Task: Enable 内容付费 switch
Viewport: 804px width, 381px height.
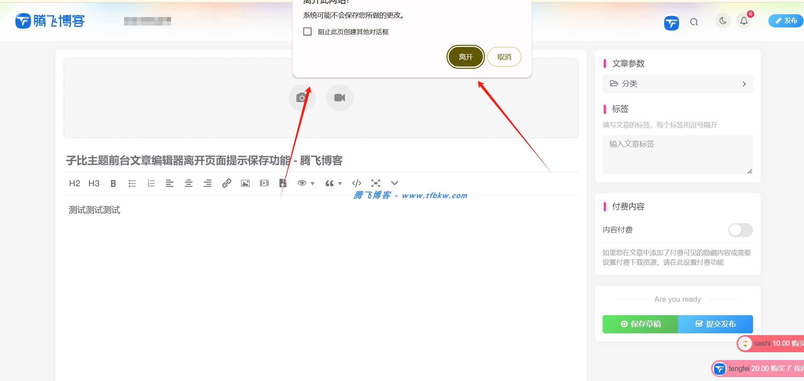Action: 740,230
